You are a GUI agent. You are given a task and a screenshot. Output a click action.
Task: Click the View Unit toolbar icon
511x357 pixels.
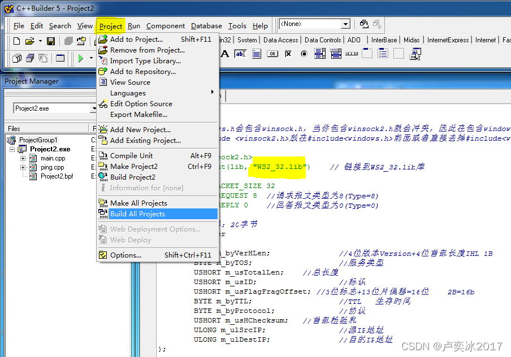(17, 58)
